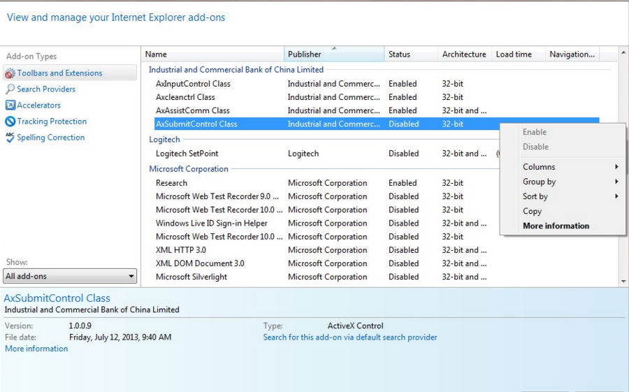Sort list by Status column header
629x392 pixels.
point(411,55)
